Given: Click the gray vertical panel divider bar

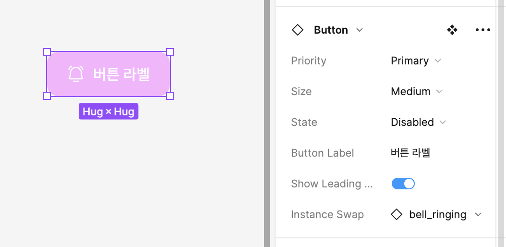Looking at the screenshot, I should point(267,123).
